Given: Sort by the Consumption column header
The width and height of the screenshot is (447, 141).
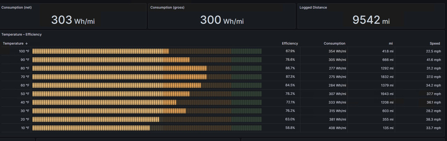Looking at the screenshot, I should (335, 44).
